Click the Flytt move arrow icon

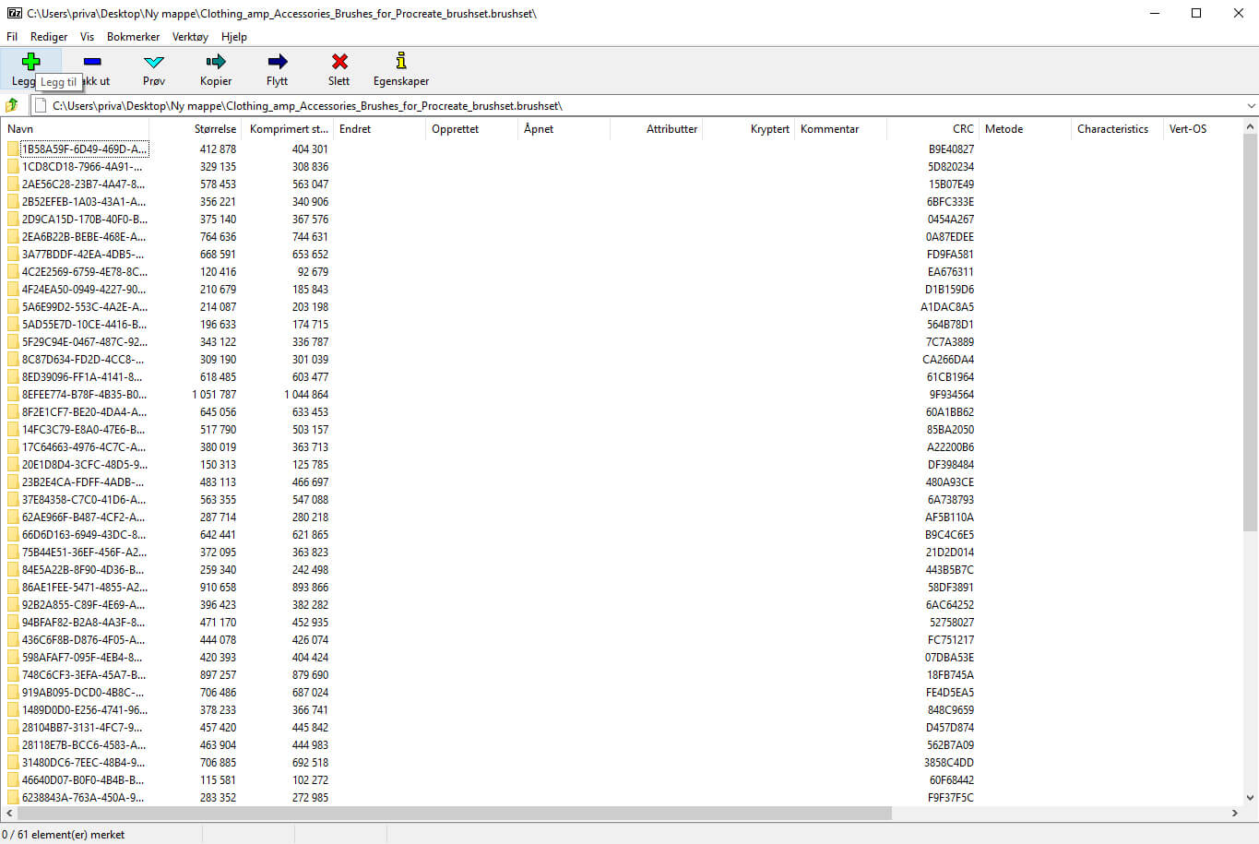[x=277, y=62]
